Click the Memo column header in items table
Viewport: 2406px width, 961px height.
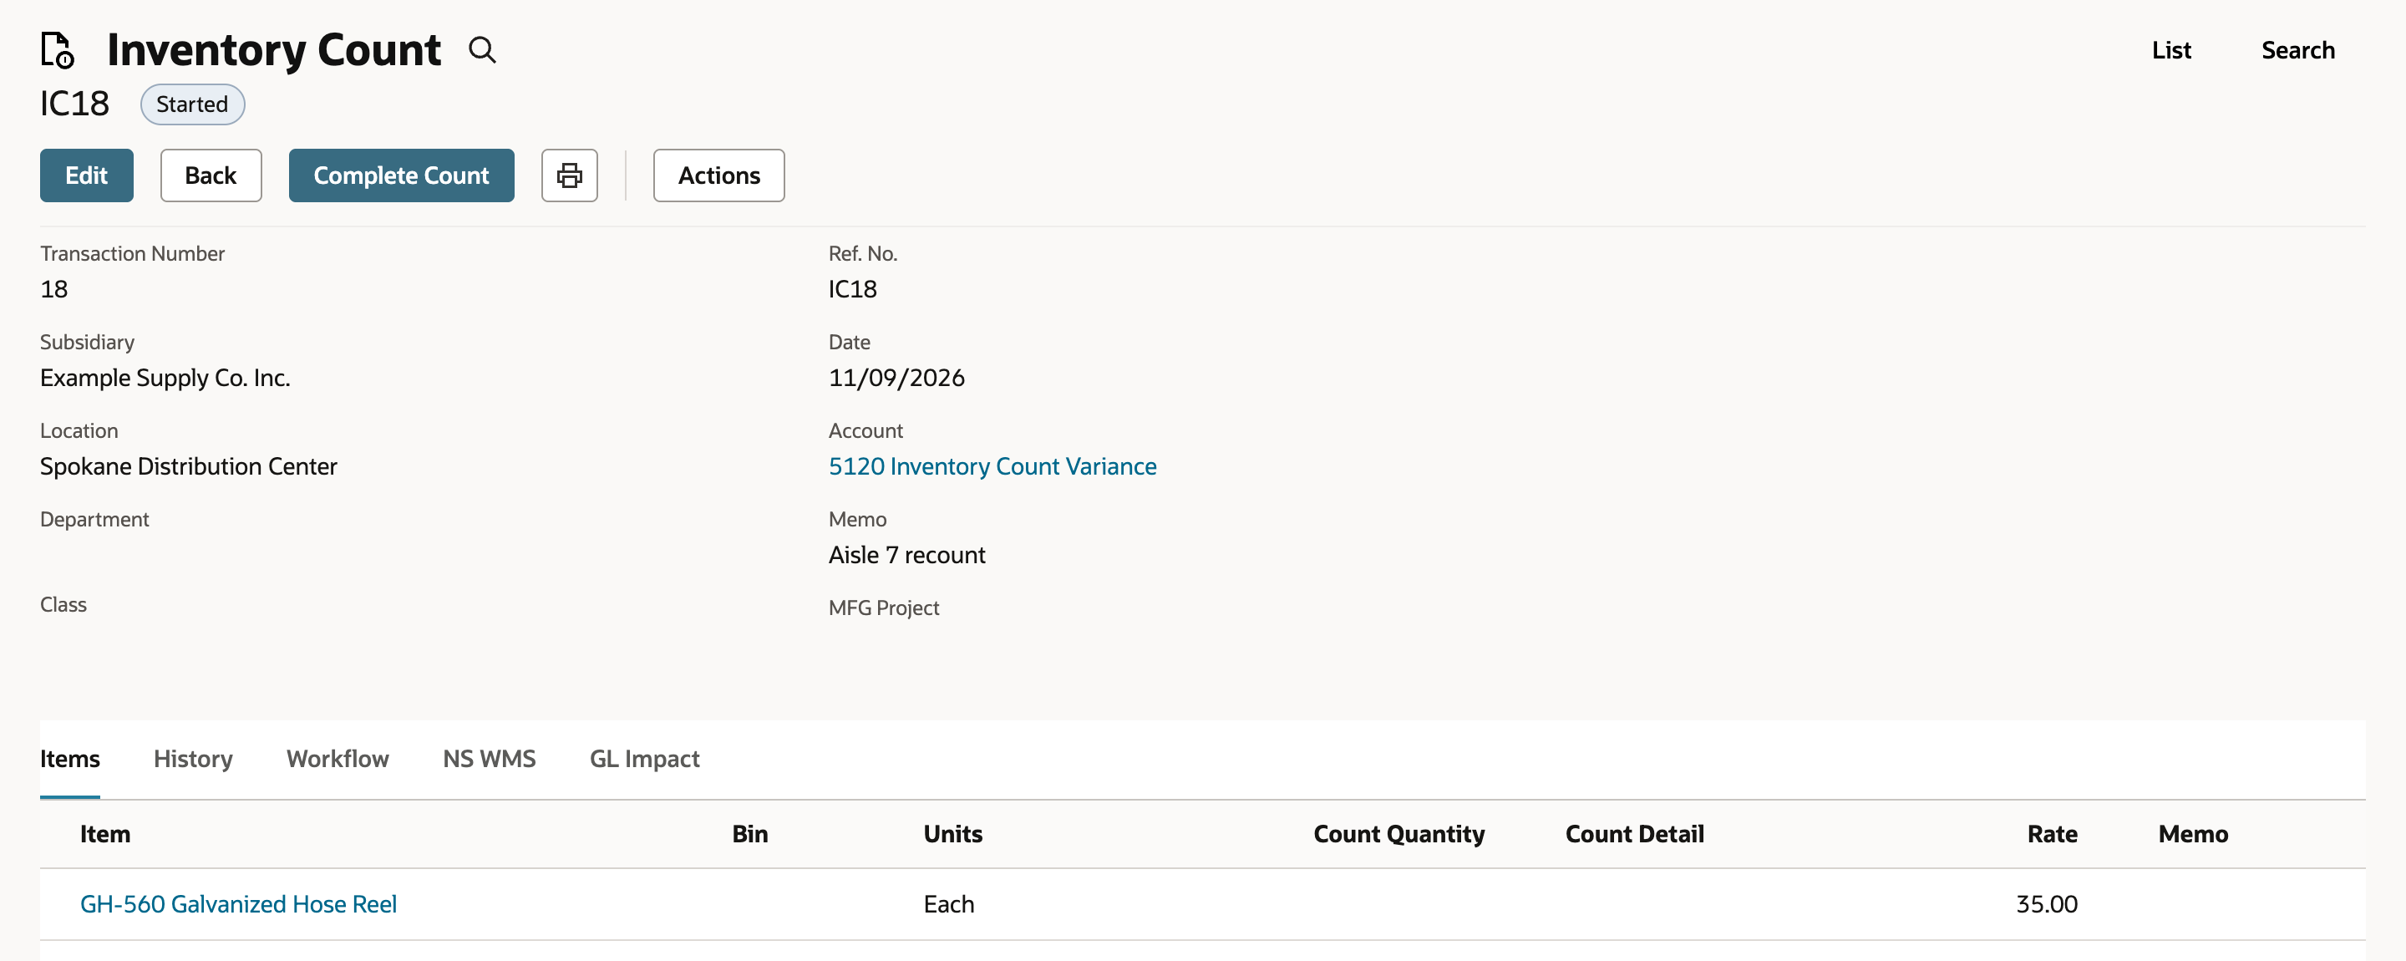2192,834
